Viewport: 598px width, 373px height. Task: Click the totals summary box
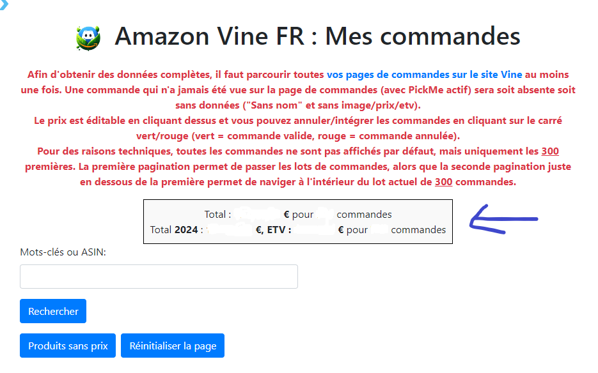(x=298, y=222)
